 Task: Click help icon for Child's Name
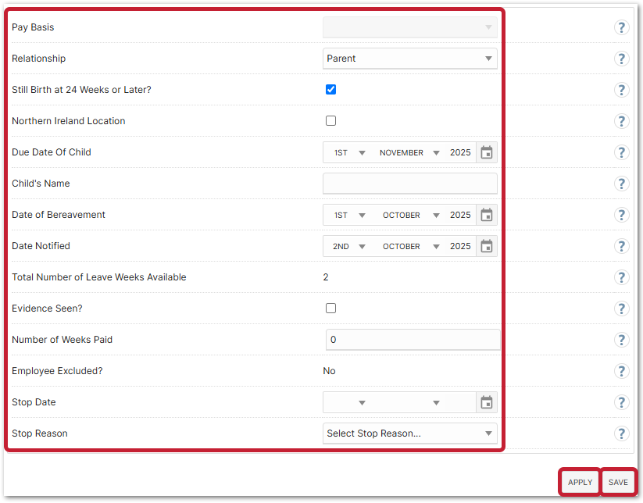[x=622, y=184]
